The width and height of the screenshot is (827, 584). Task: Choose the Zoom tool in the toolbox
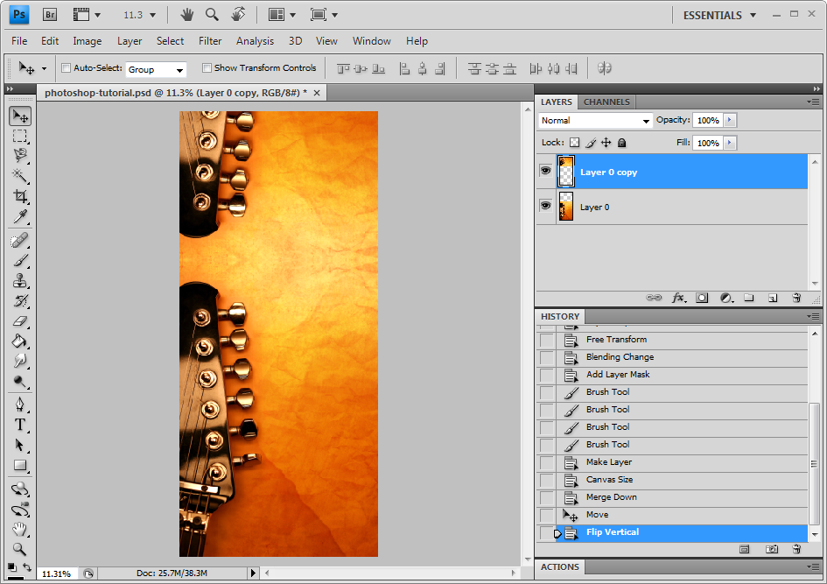(x=19, y=549)
